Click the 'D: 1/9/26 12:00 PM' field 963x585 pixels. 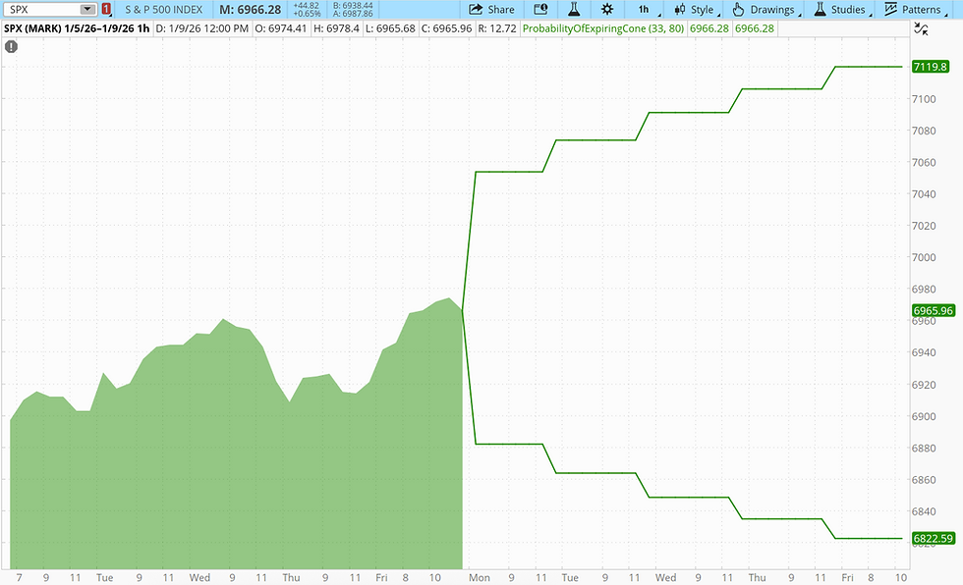[x=202, y=28]
